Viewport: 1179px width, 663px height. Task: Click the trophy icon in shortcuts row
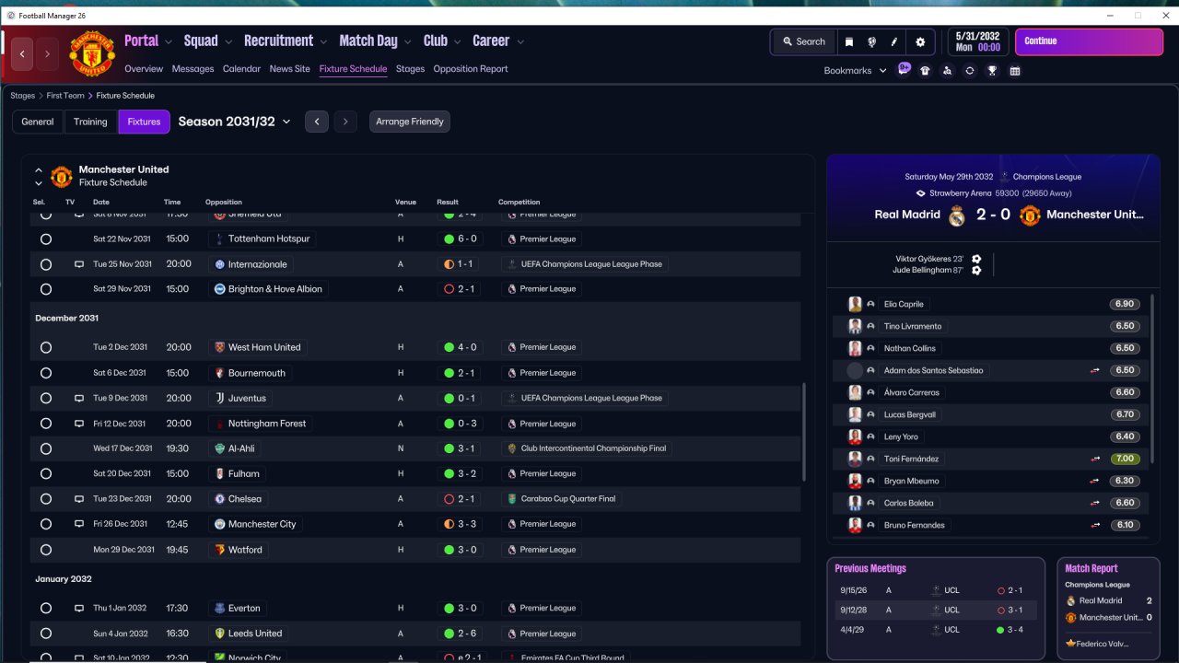point(992,71)
